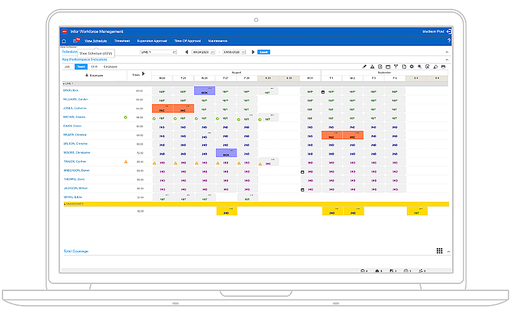
Task: Click the printer icon in schedule toolbar
Action: click(x=443, y=66)
